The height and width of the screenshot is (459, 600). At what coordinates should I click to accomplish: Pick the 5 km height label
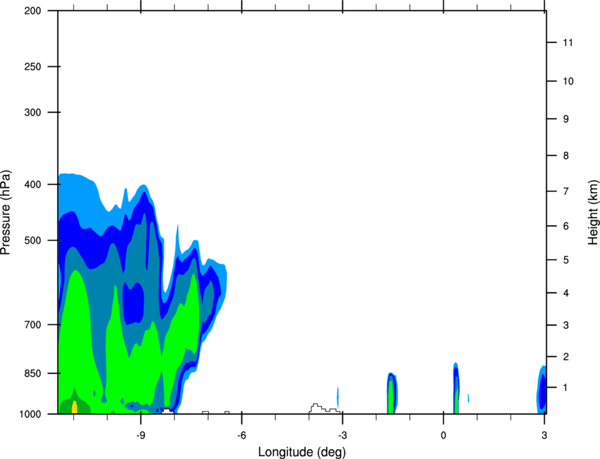[566, 260]
